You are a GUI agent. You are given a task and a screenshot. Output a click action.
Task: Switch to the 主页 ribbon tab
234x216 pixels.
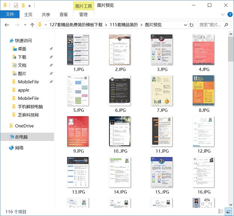(28, 15)
